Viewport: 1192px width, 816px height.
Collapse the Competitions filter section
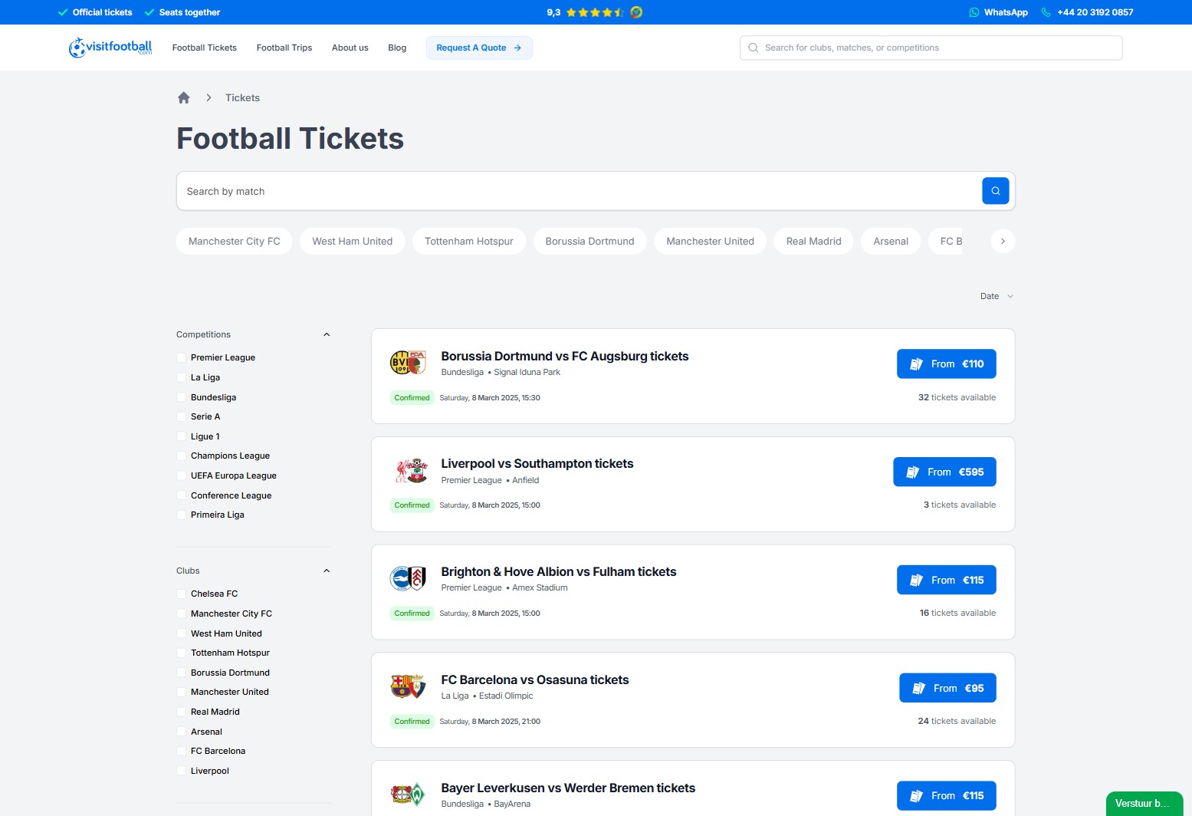coord(327,334)
